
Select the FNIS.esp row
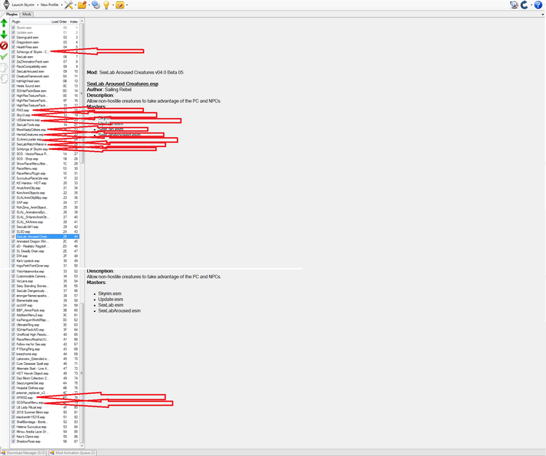tap(45, 110)
